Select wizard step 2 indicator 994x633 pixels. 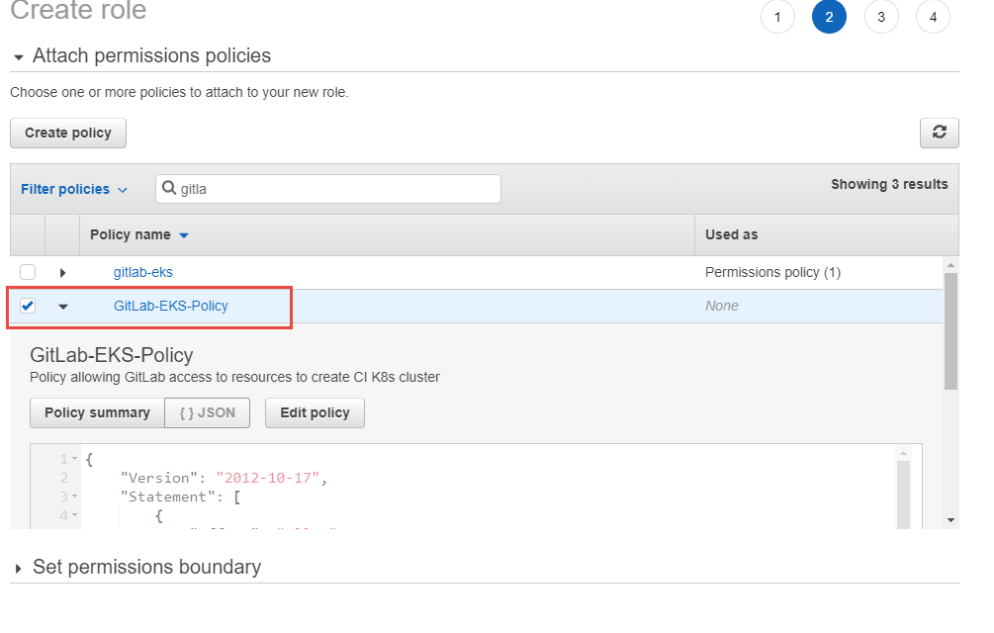(829, 17)
